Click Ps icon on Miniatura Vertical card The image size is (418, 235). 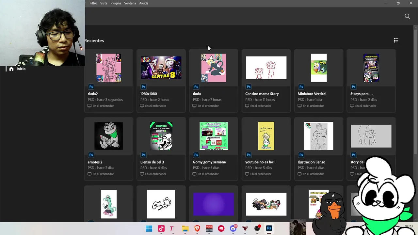tap(301, 87)
